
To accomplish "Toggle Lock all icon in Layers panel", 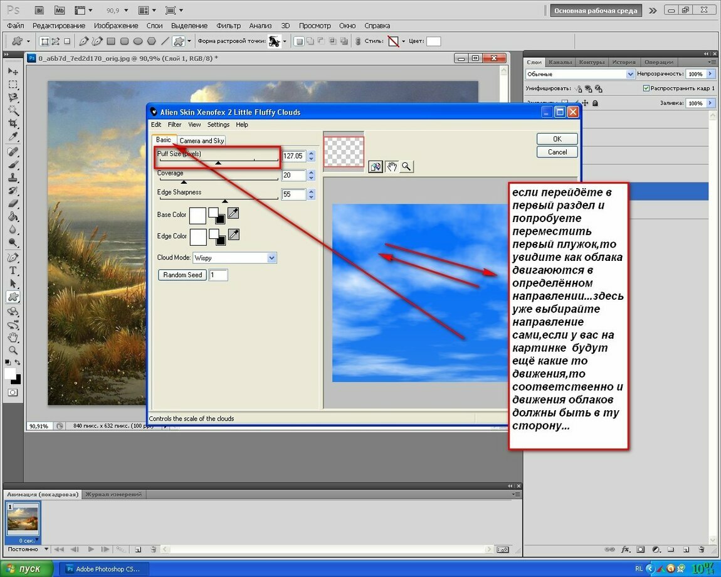I will tap(595, 103).
